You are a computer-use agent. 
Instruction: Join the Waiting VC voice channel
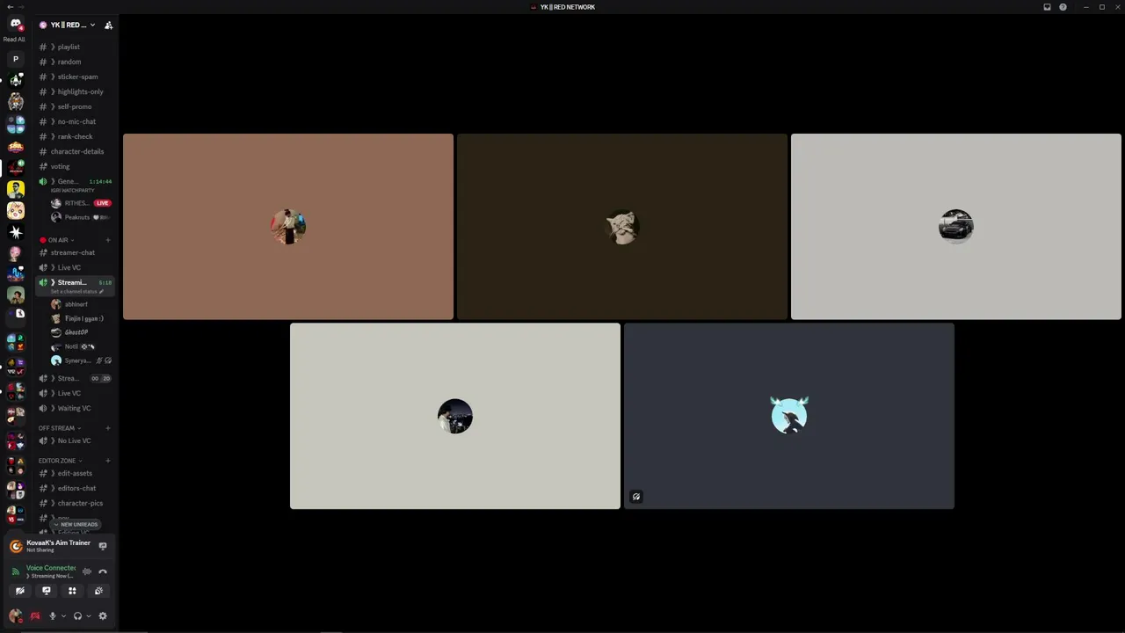pos(75,408)
